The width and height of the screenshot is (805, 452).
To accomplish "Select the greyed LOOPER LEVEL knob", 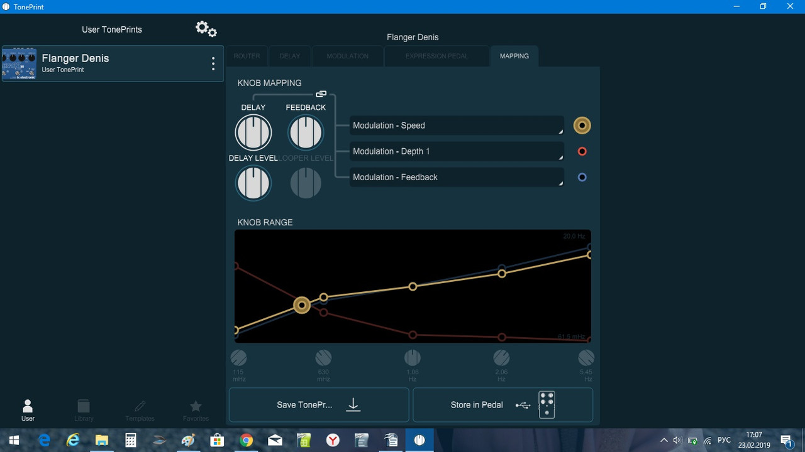I will 306,183.
